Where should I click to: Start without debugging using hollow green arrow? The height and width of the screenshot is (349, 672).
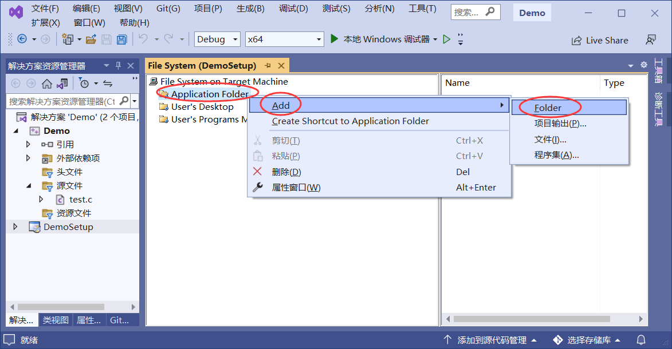click(x=447, y=39)
